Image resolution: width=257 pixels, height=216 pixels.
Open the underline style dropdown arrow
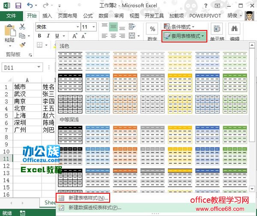click(64, 36)
